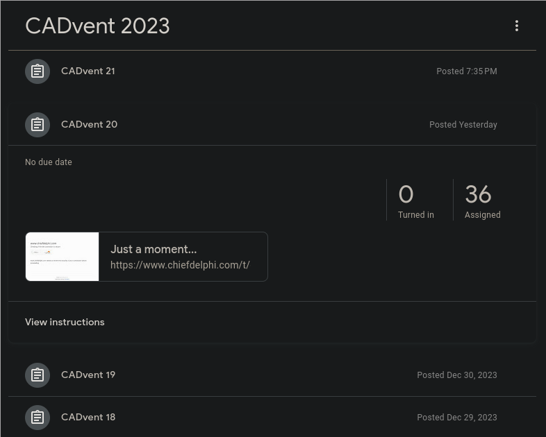Screen dimensions: 546x437
Task: Collapse the CADvent 20 assignment title
Action: 89,124
